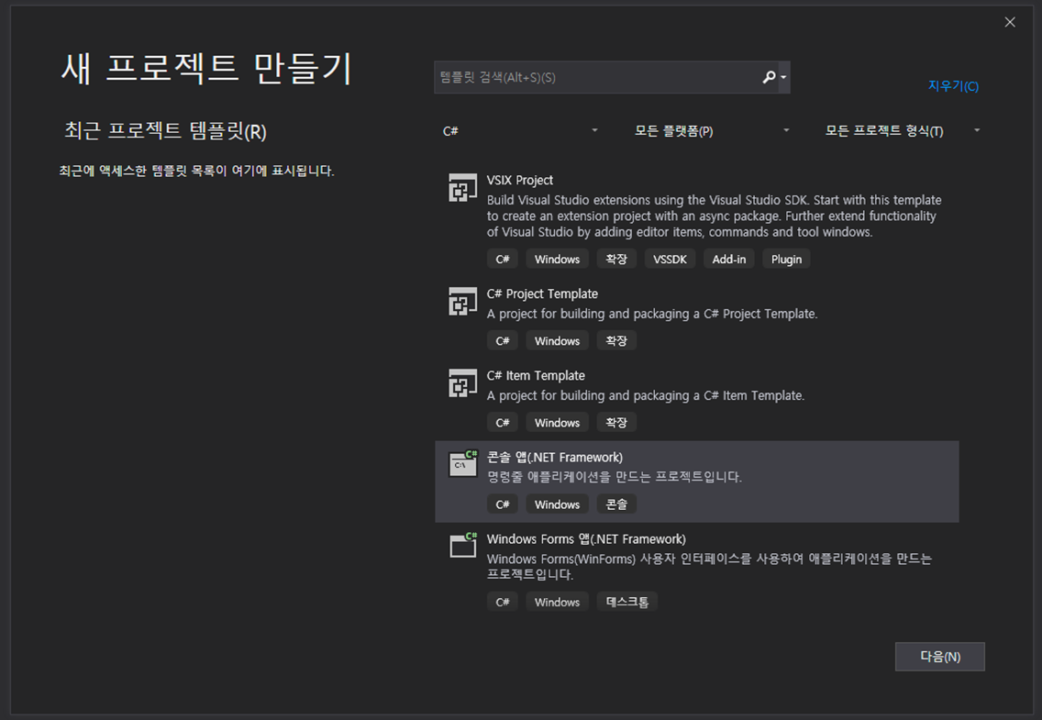Click the 확장 tag on C# Project Template
Image resolution: width=1042 pixels, height=720 pixels.
(x=616, y=340)
